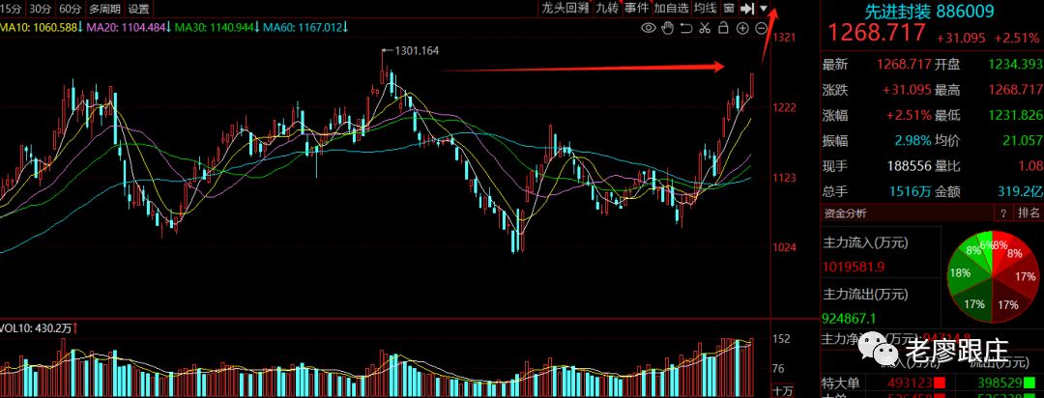
Task: Open the 事件 events button
Action: [636, 9]
